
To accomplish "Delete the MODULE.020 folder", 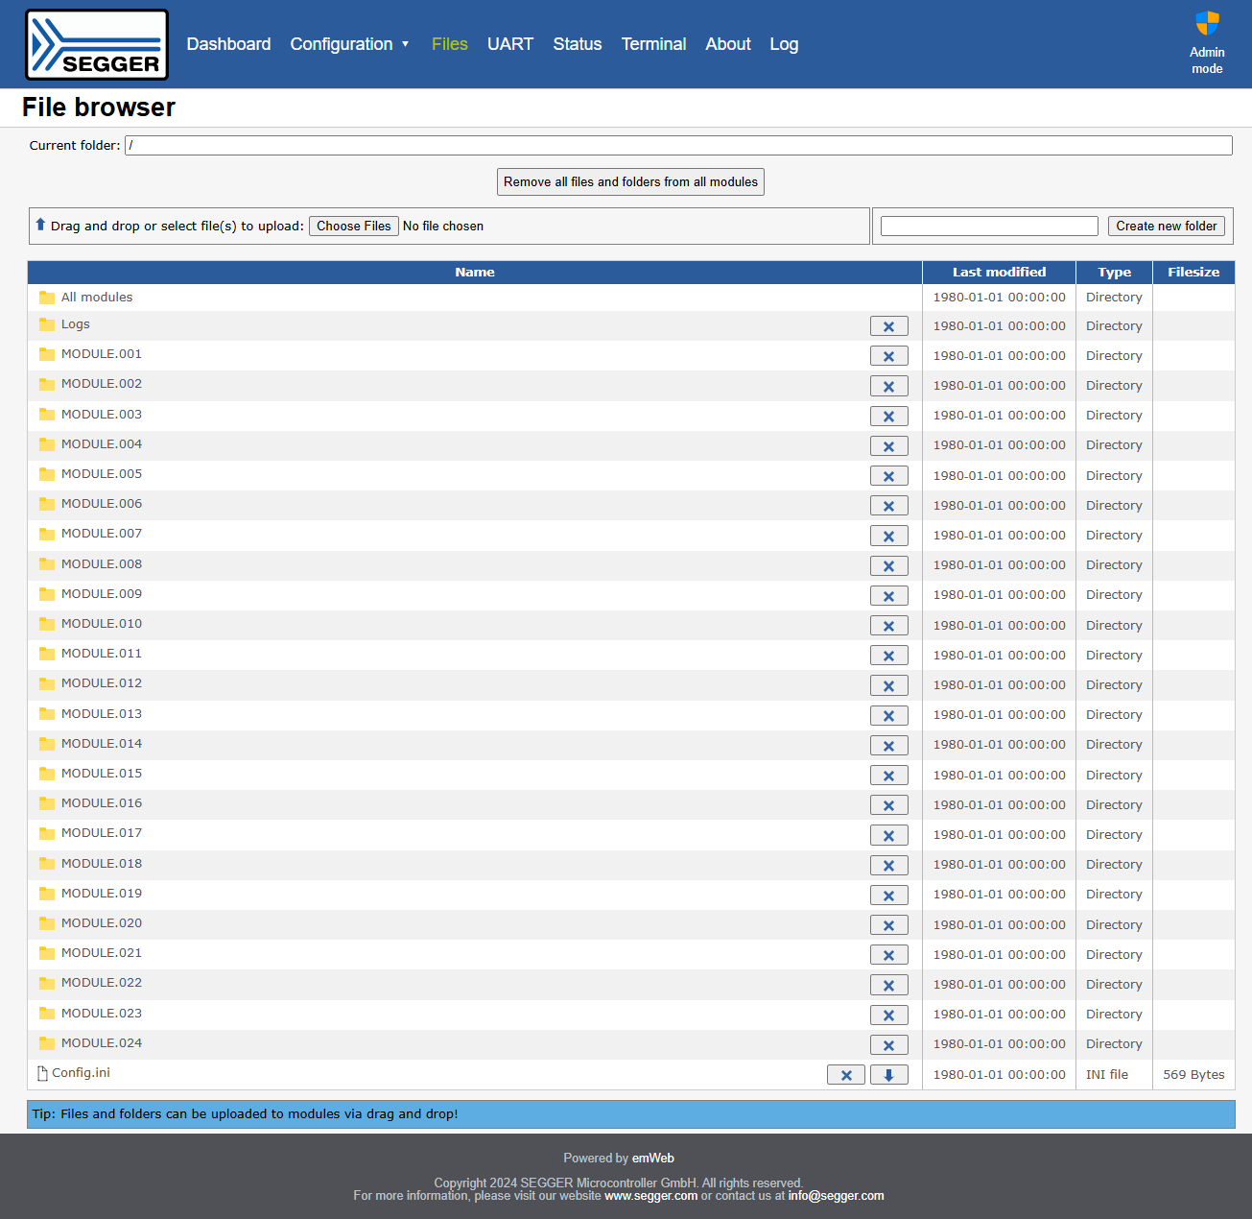I will click(888, 925).
